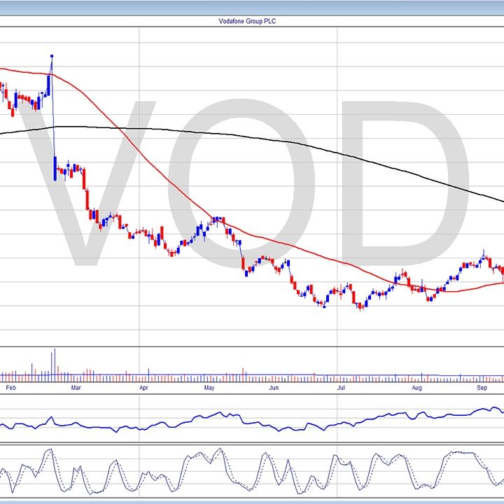
Task: Click the Jul month axis label
Action: 341,386
